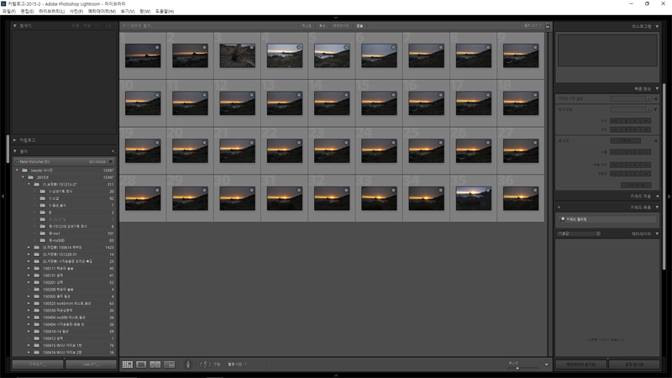The image size is (672, 378).
Task: Toggle flag circle on first thumbnail
Action: (157, 48)
